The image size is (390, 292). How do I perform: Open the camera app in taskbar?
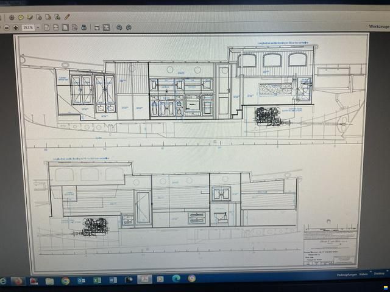pyautogui.click(x=129, y=280)
